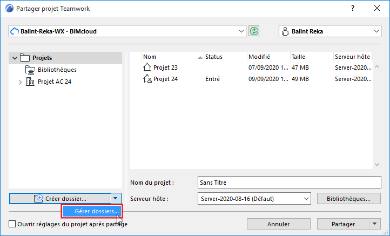
Task: Sort the list by Modifié column header
Action: click(x=268, y=57)
